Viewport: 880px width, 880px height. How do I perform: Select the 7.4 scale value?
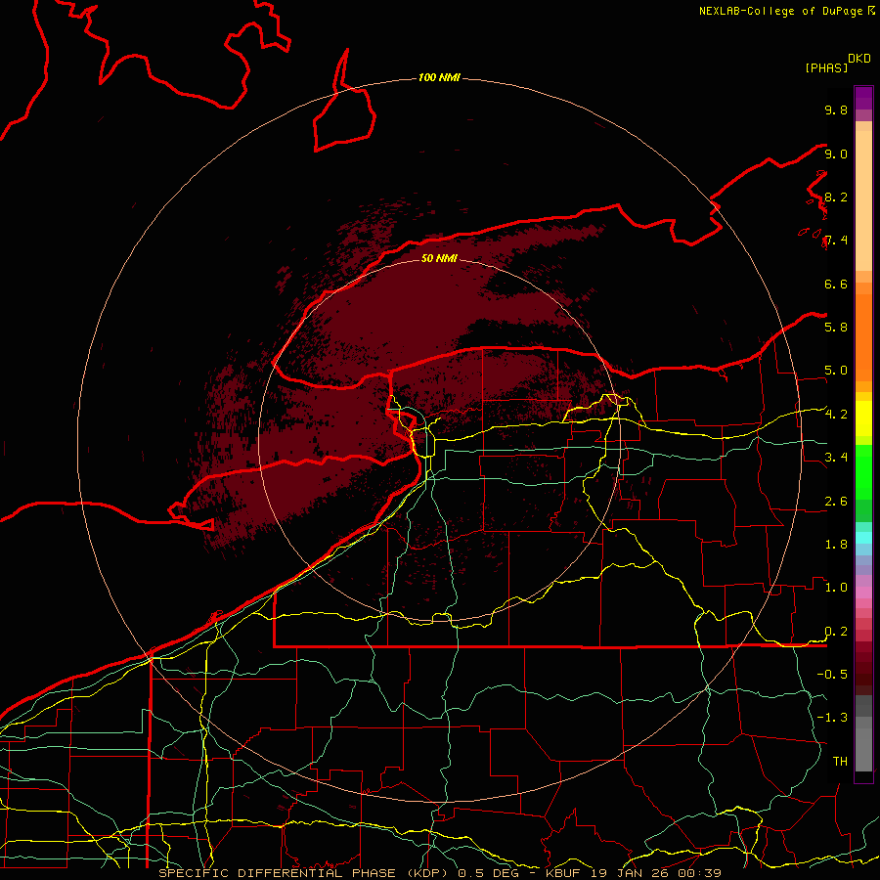pos(836,241)
